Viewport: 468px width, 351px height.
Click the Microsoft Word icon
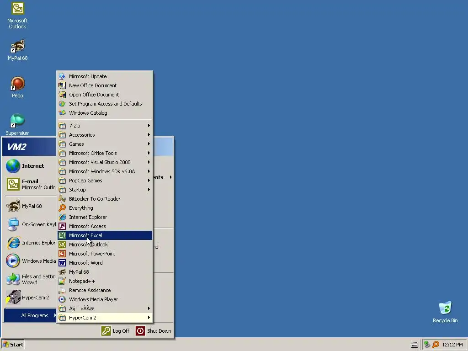pyautogui.click(x=62, y=263)
